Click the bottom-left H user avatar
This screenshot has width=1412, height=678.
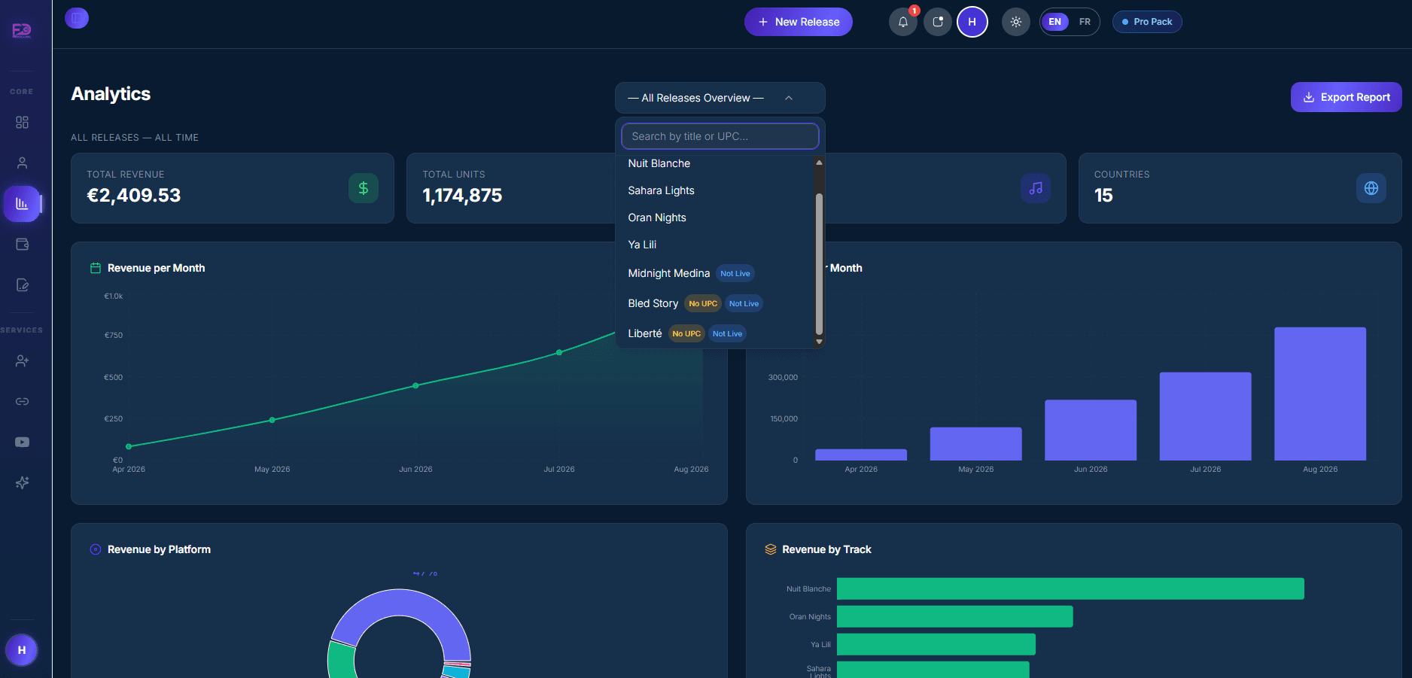tap(22, 650)
